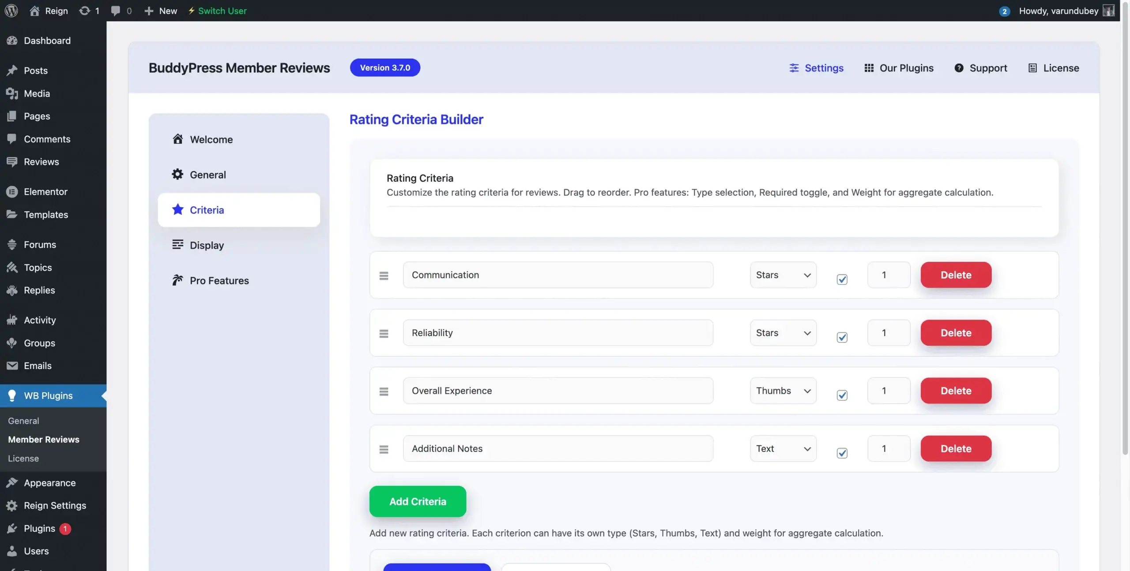Delete the Overall Experience criterion

(956, 390)
